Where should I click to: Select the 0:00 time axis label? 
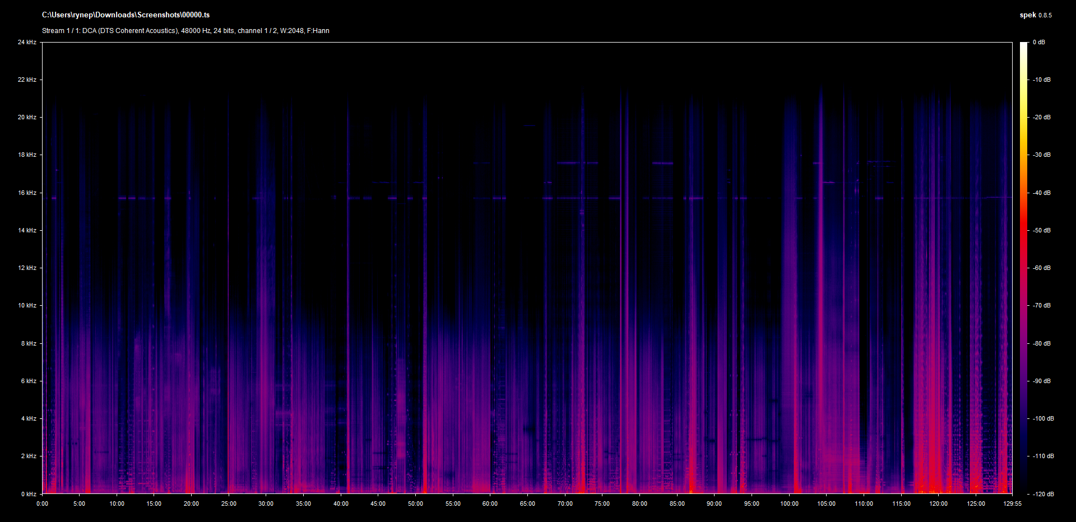click(x=42, y=504)
